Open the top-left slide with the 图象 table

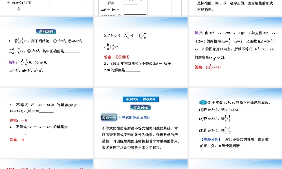point(47,8)
